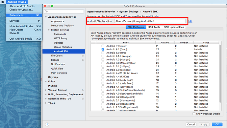Enable the Android P Preview checkbox
Viewport: 227px width, 128px height.
click(x=103, y=46)
